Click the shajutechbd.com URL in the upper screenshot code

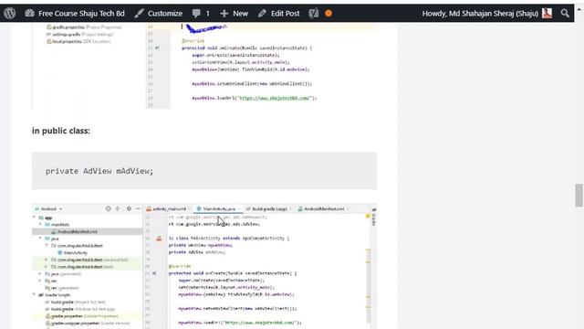[x=275, y=98]
